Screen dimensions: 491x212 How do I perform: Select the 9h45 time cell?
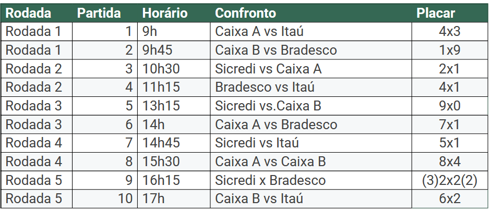coord(158,51)
